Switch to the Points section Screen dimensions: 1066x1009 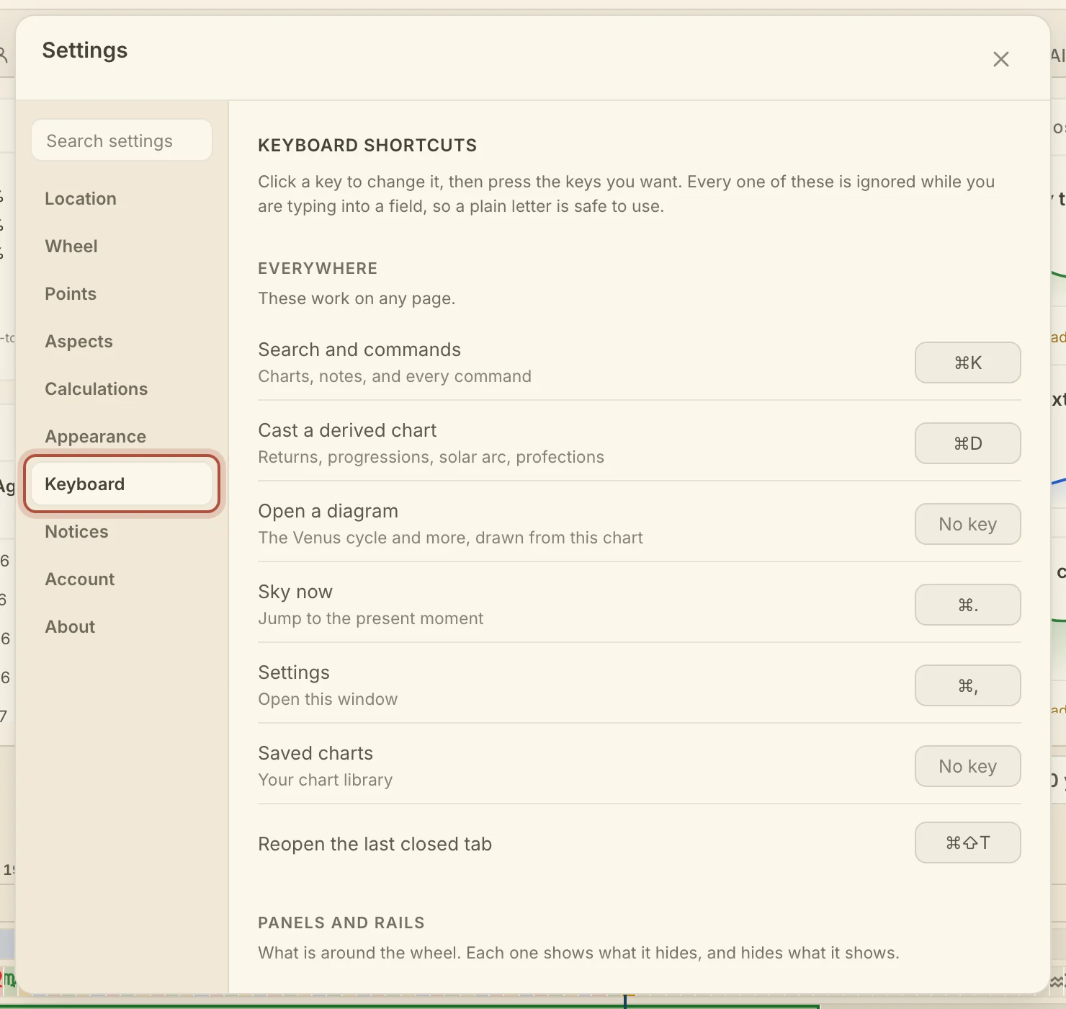click(122, 294)
